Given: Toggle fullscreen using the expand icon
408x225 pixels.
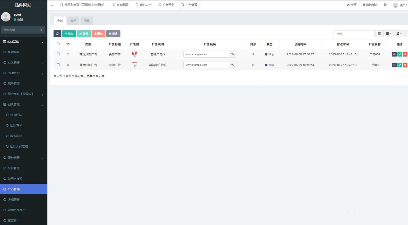Looking at the screenshot, I should coord(385,5).
